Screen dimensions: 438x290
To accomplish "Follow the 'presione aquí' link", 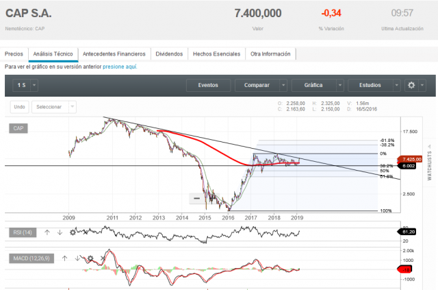I will click(120, 67).
